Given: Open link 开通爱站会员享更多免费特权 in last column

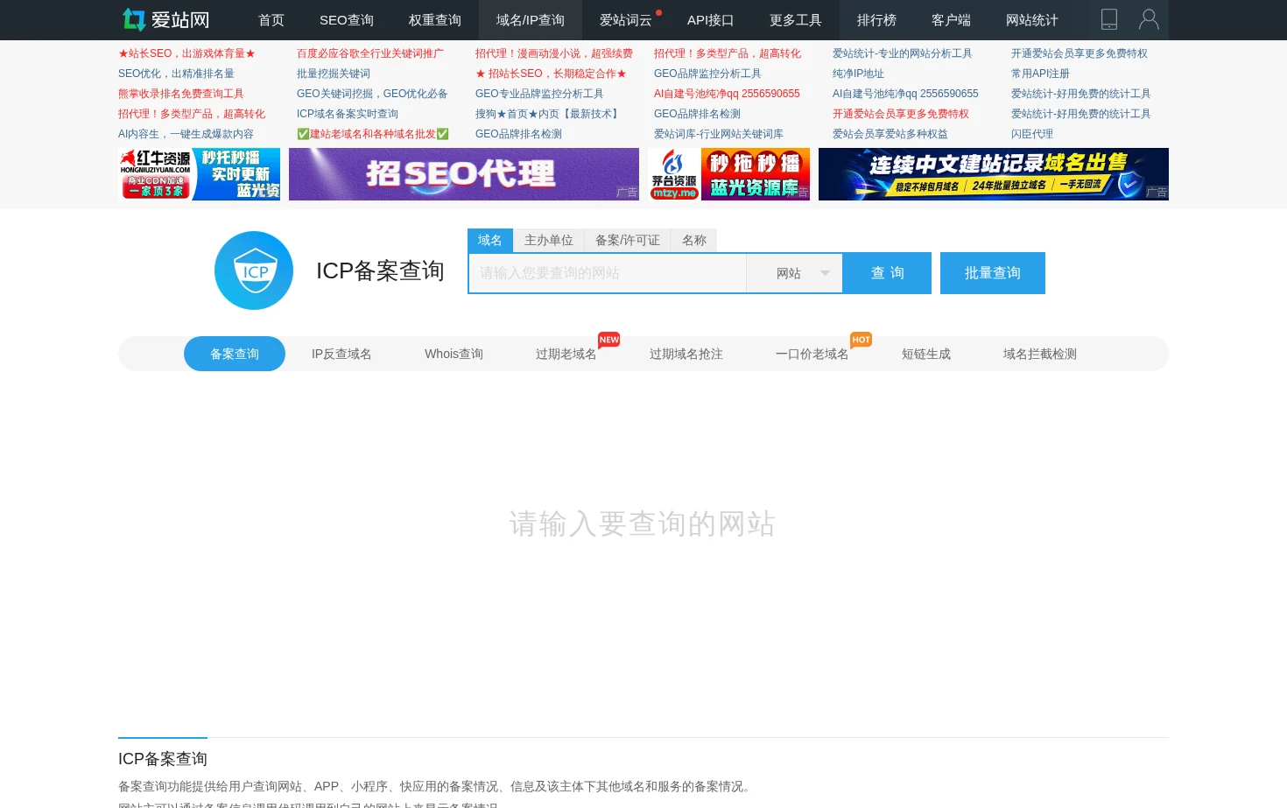Looking at the screenshot, I should [x=1080, y=53].
